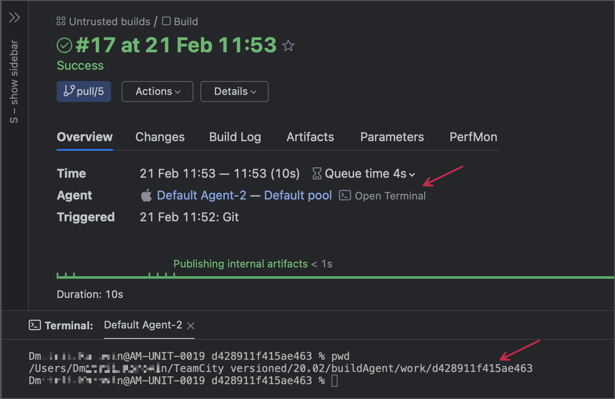615x399 pixels.
Task: Open the Details dropdown
Action: click(x=234, y=91)
